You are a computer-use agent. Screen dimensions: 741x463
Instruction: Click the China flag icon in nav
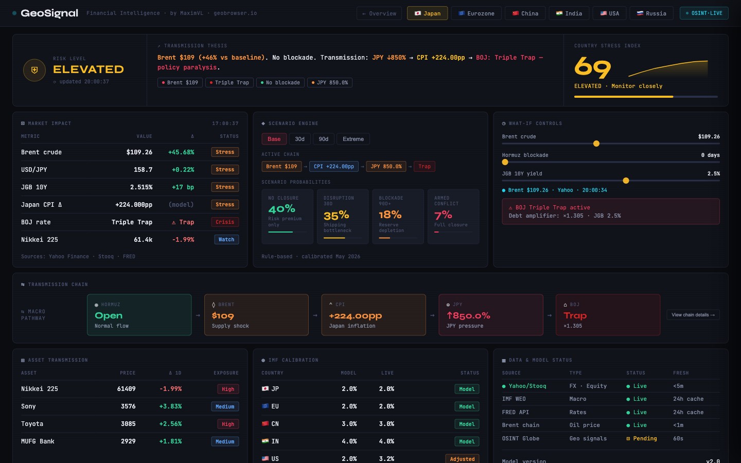(x=516, y=13)
